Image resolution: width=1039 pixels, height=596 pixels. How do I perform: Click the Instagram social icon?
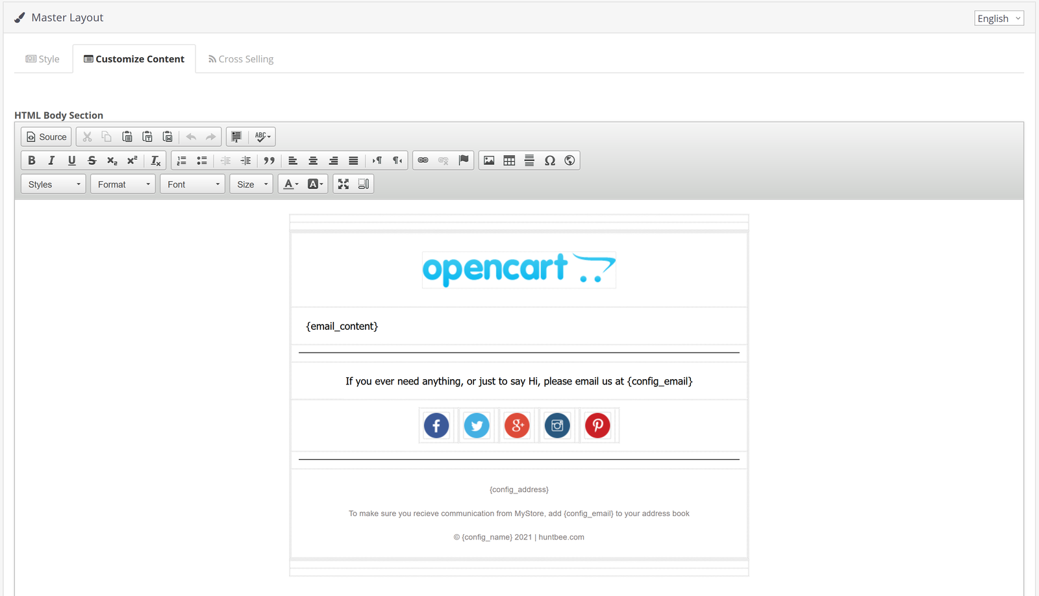pyautogui.click(x=557, y=426)
